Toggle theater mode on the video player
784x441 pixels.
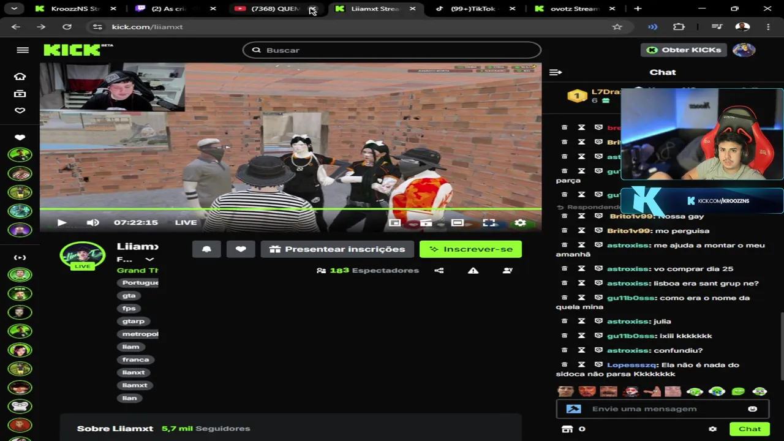coord(457,223)
